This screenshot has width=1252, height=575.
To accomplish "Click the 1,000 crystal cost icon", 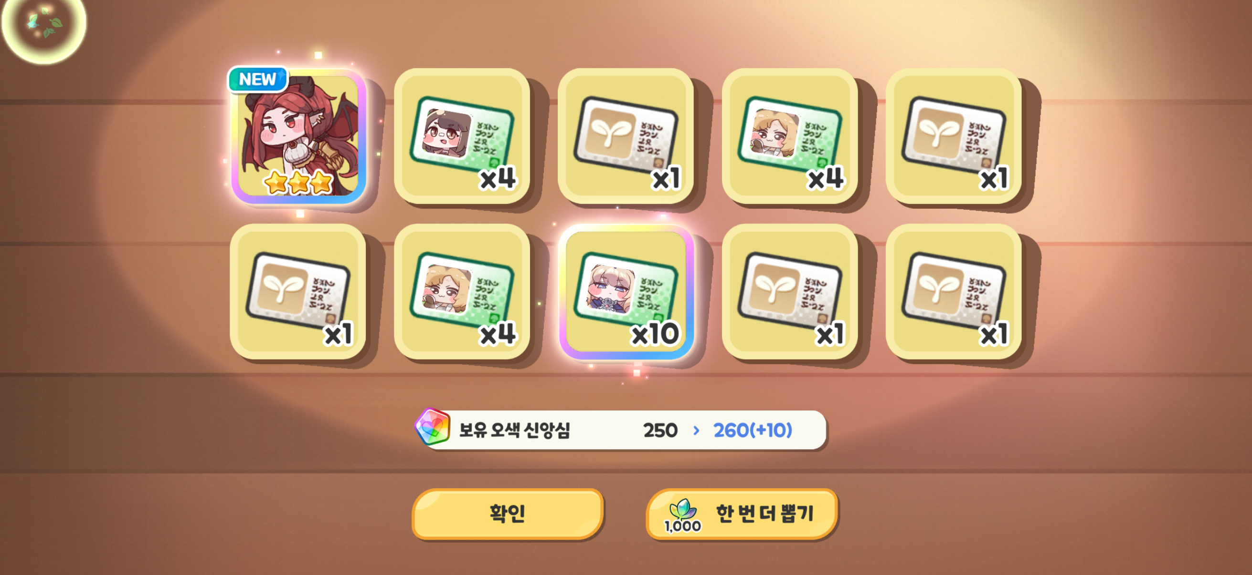I will 683,515.
